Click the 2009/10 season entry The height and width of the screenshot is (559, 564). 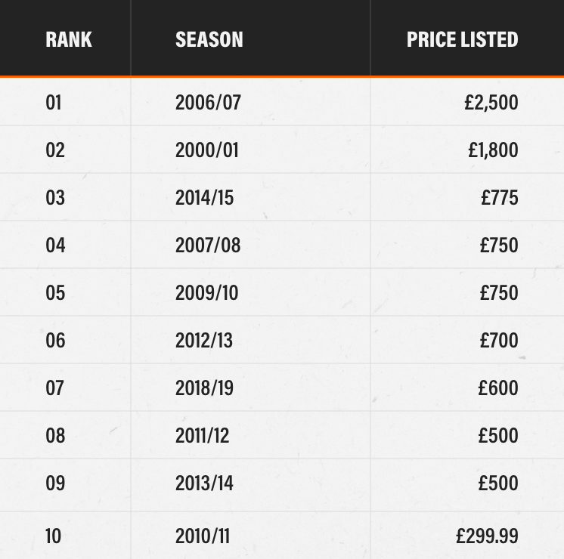(206, 292)
